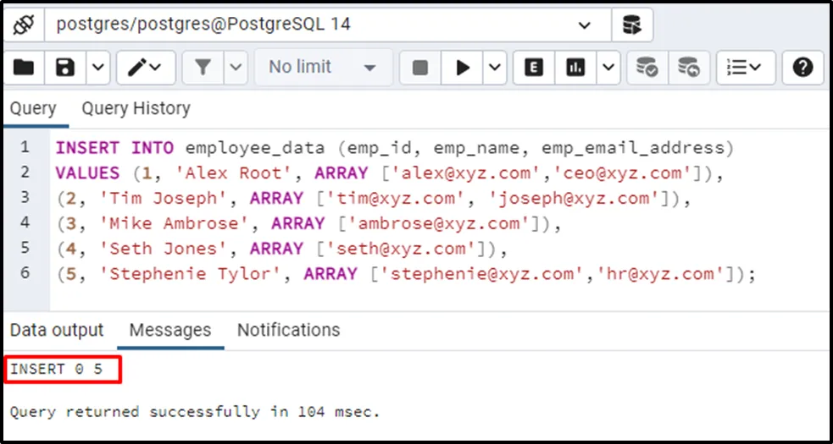
Task: Open the Notifications tab
Action: point(288,330)
